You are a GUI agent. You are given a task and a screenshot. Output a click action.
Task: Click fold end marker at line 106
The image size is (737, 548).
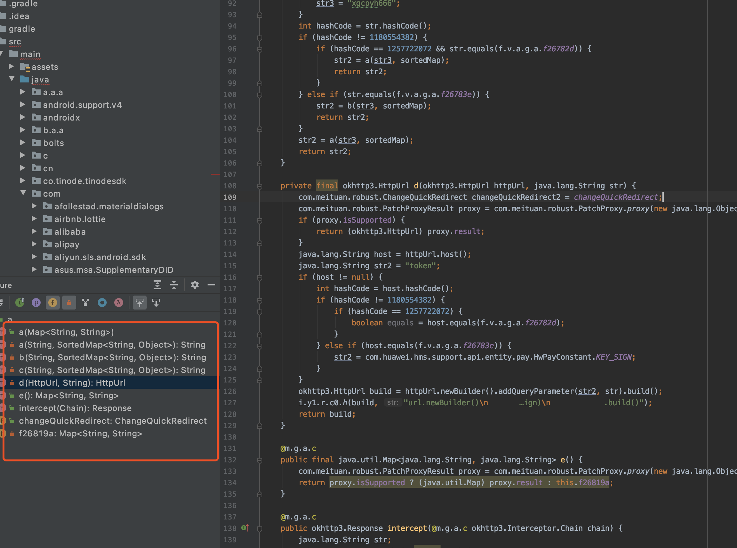pyautogui.click(x=260, y=163)
